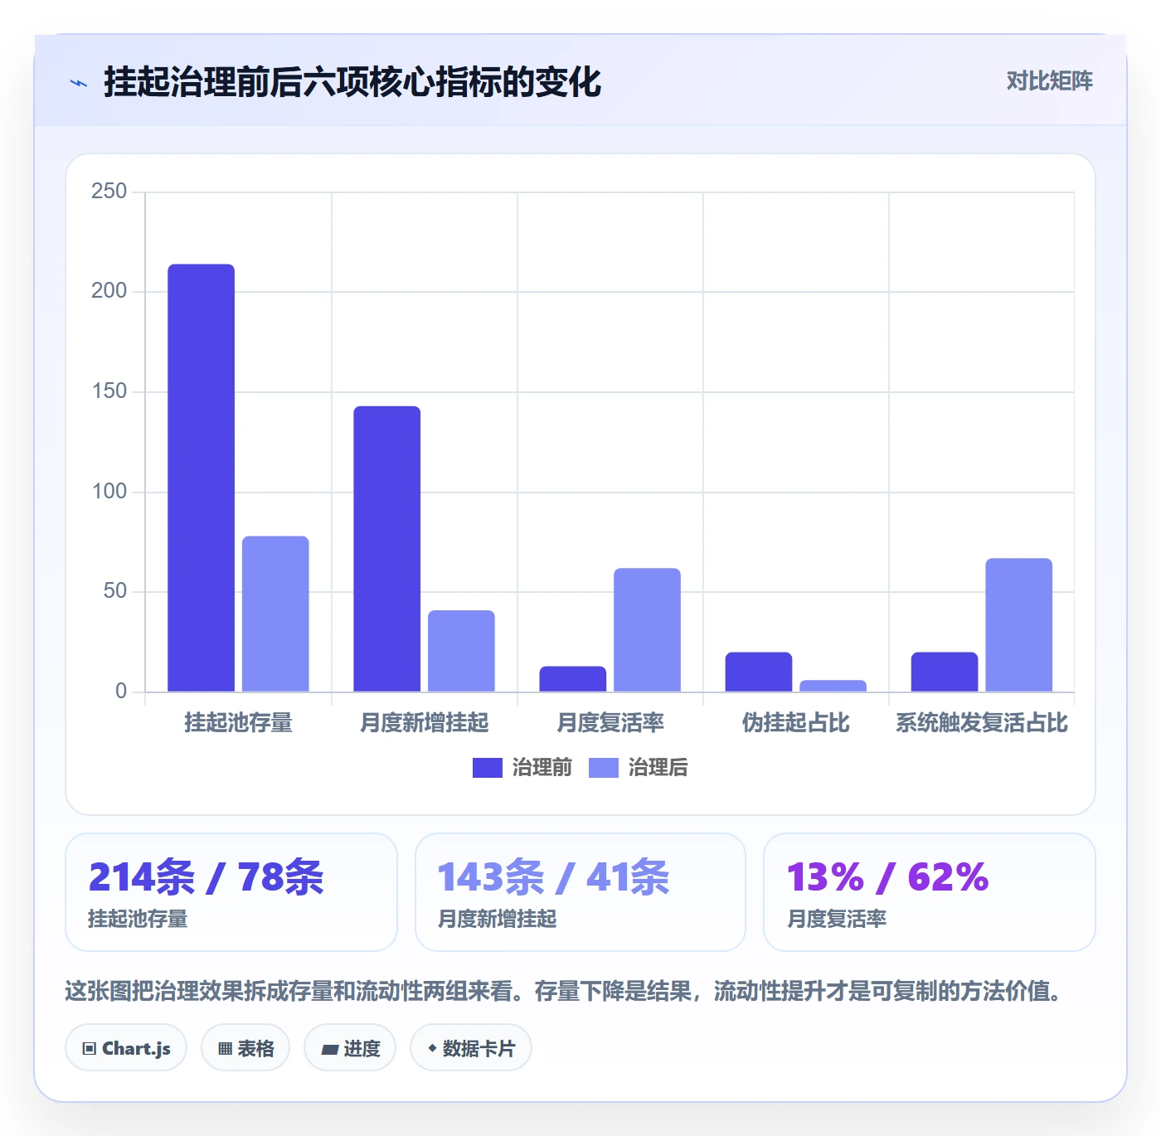Click the 治理前 bar for 月度复活率
1161x1136 pixels.
point(573,679)
